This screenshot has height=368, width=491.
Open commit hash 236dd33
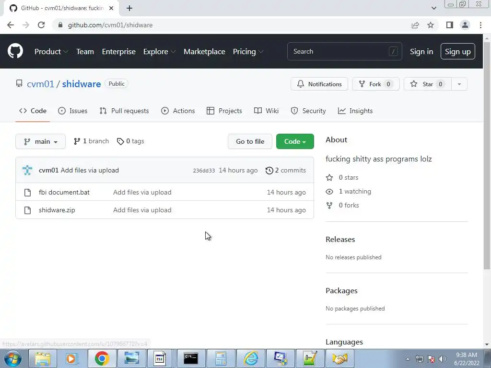click(x=204, y=171)
